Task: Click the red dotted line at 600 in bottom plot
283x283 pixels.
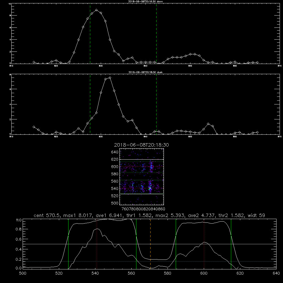Action: [x=204, y=244]
